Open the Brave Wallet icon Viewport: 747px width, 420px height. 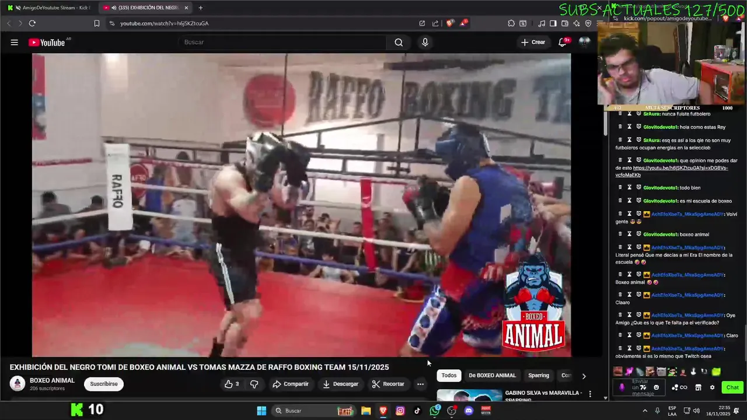[x=565, y=23]
